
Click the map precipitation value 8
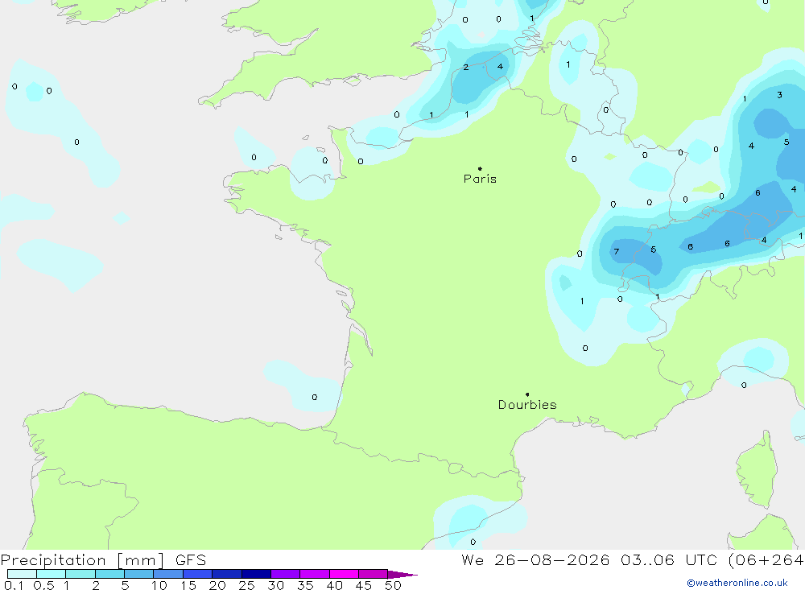click(x=691, y=247)
